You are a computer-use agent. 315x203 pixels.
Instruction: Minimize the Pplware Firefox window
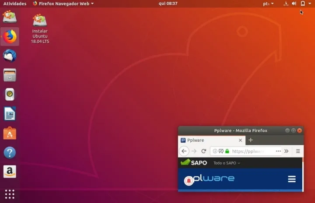click(287, 131)
